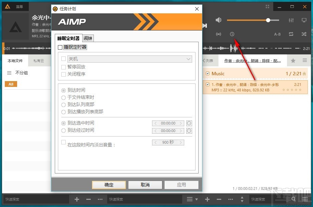
Task: Expand the playlist menu arrow near 快速搜索
Action: click(x=196, y=199)
